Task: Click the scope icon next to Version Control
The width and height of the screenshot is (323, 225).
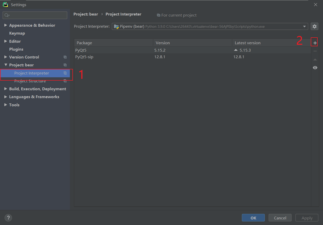Action: [65, 57]
